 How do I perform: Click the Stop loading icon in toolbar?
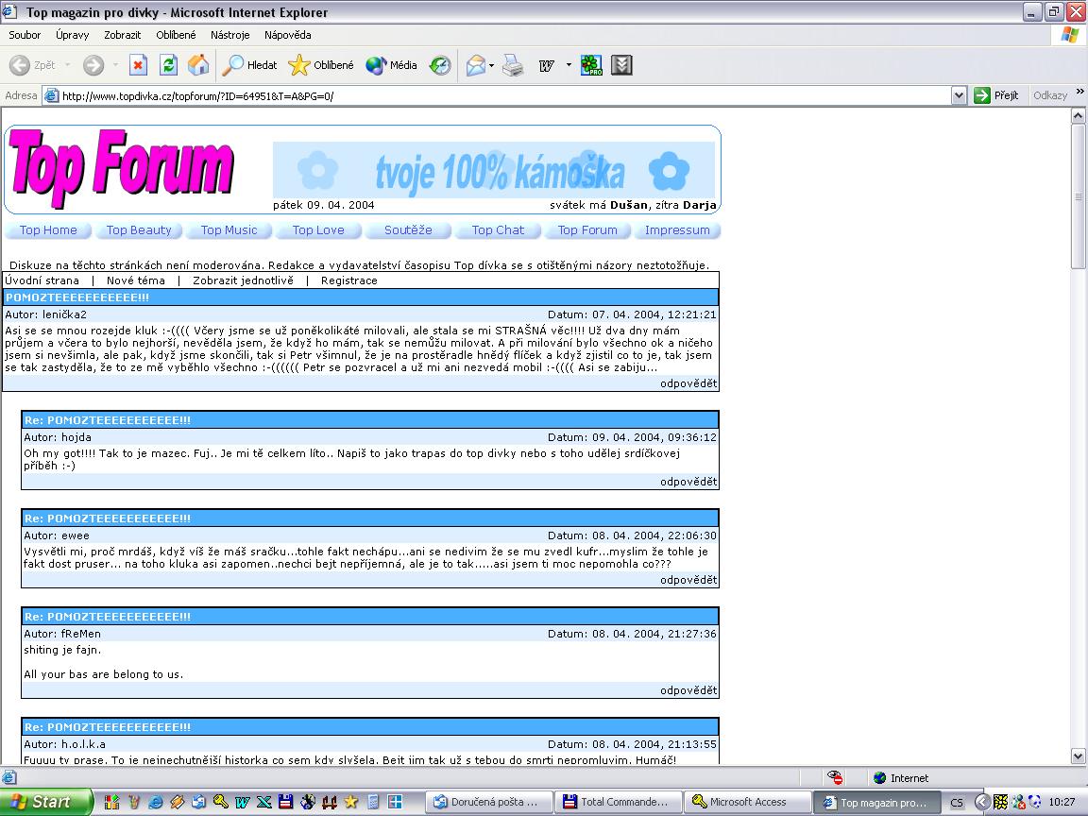138,65
